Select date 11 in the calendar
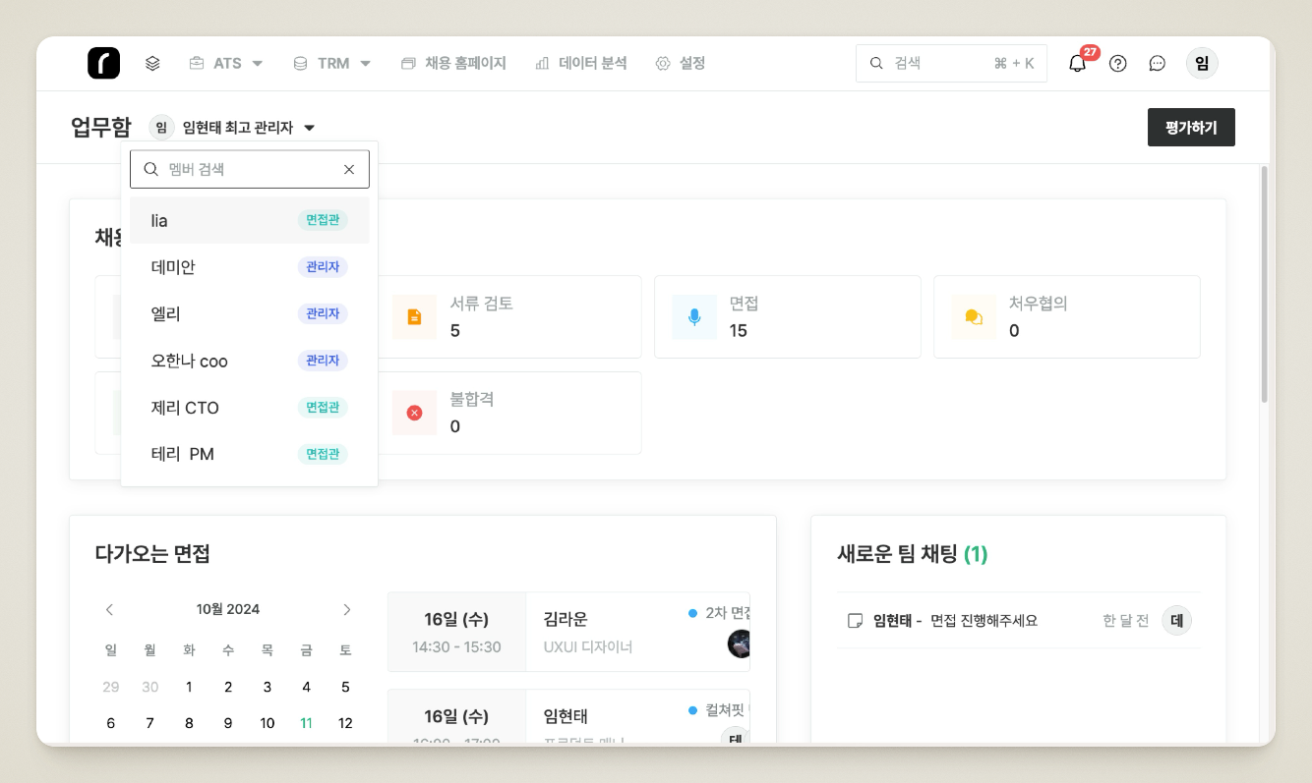The image size is (1312, 783). point(306,723)
